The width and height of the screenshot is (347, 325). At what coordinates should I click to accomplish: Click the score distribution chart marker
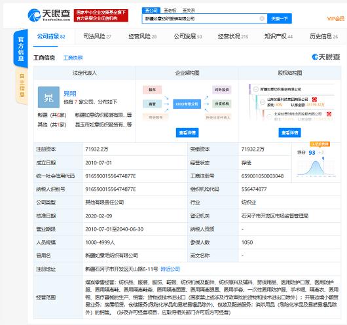tap(323, 159)
